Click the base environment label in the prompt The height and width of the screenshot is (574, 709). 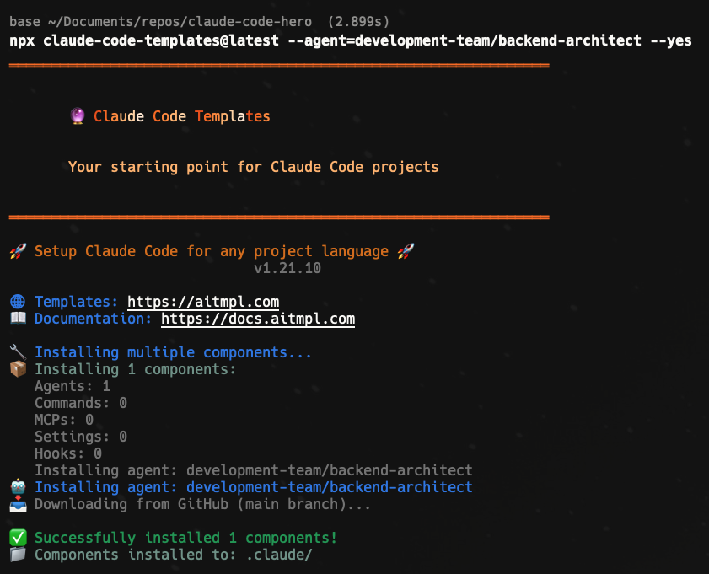24,22
